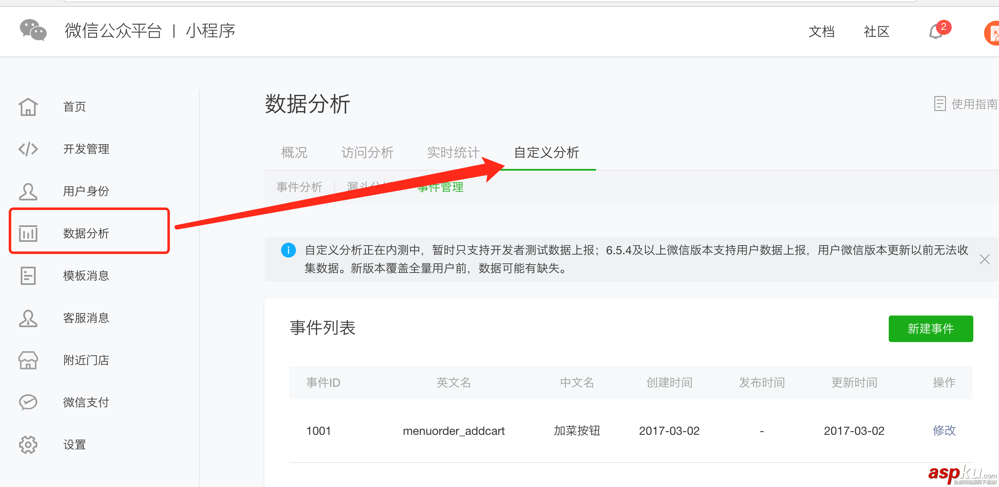Open the 文档 link in header
Screen dimensions: 999x487
coord(821,31)
